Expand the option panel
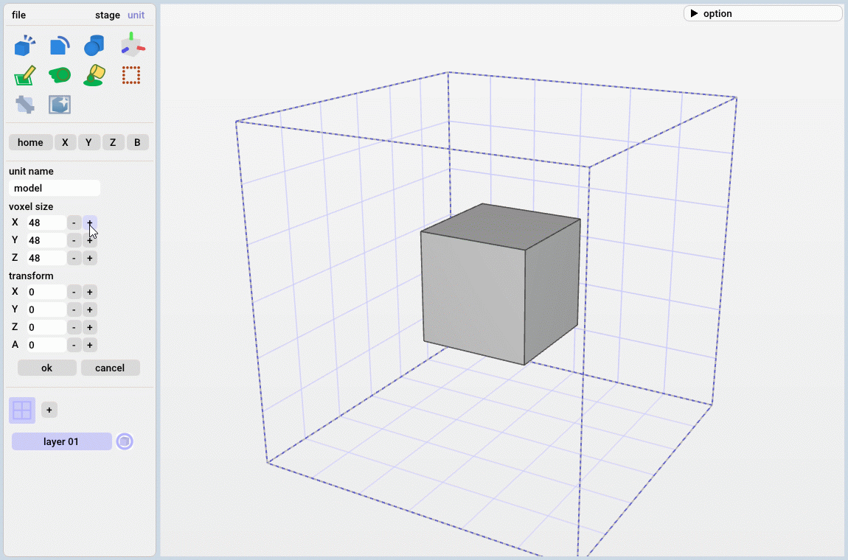Viewport: 848px width, 560px height. coord(762,13)
